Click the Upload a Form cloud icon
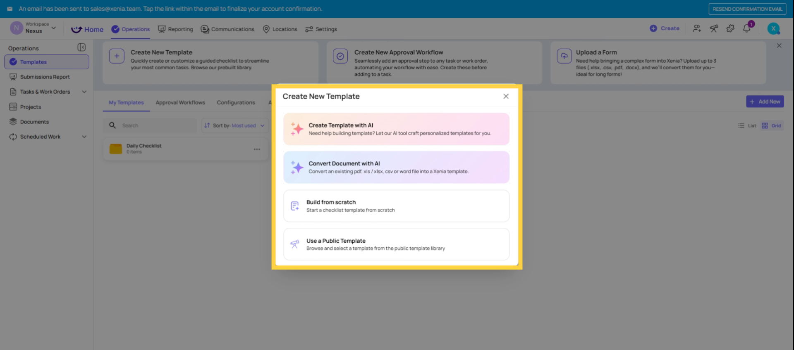The width and height of the screenshot is (794, 350). pyautogui.click(x=564, y=56)
